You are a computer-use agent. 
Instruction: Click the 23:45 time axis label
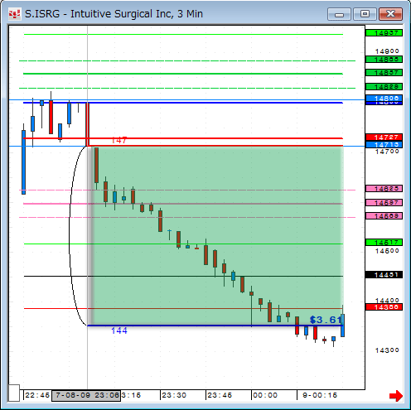pos(220,395)
